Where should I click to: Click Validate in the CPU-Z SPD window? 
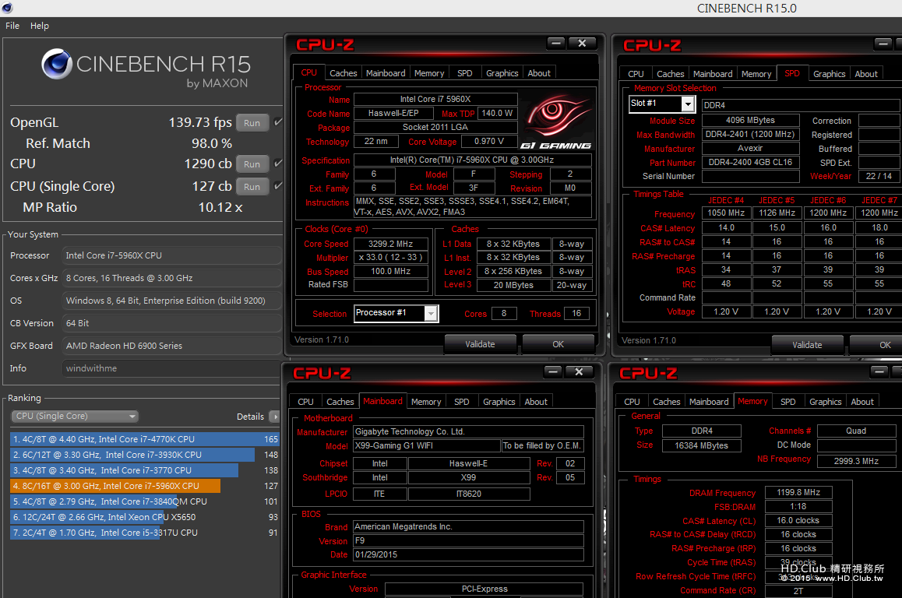click(x=807, y=344)
